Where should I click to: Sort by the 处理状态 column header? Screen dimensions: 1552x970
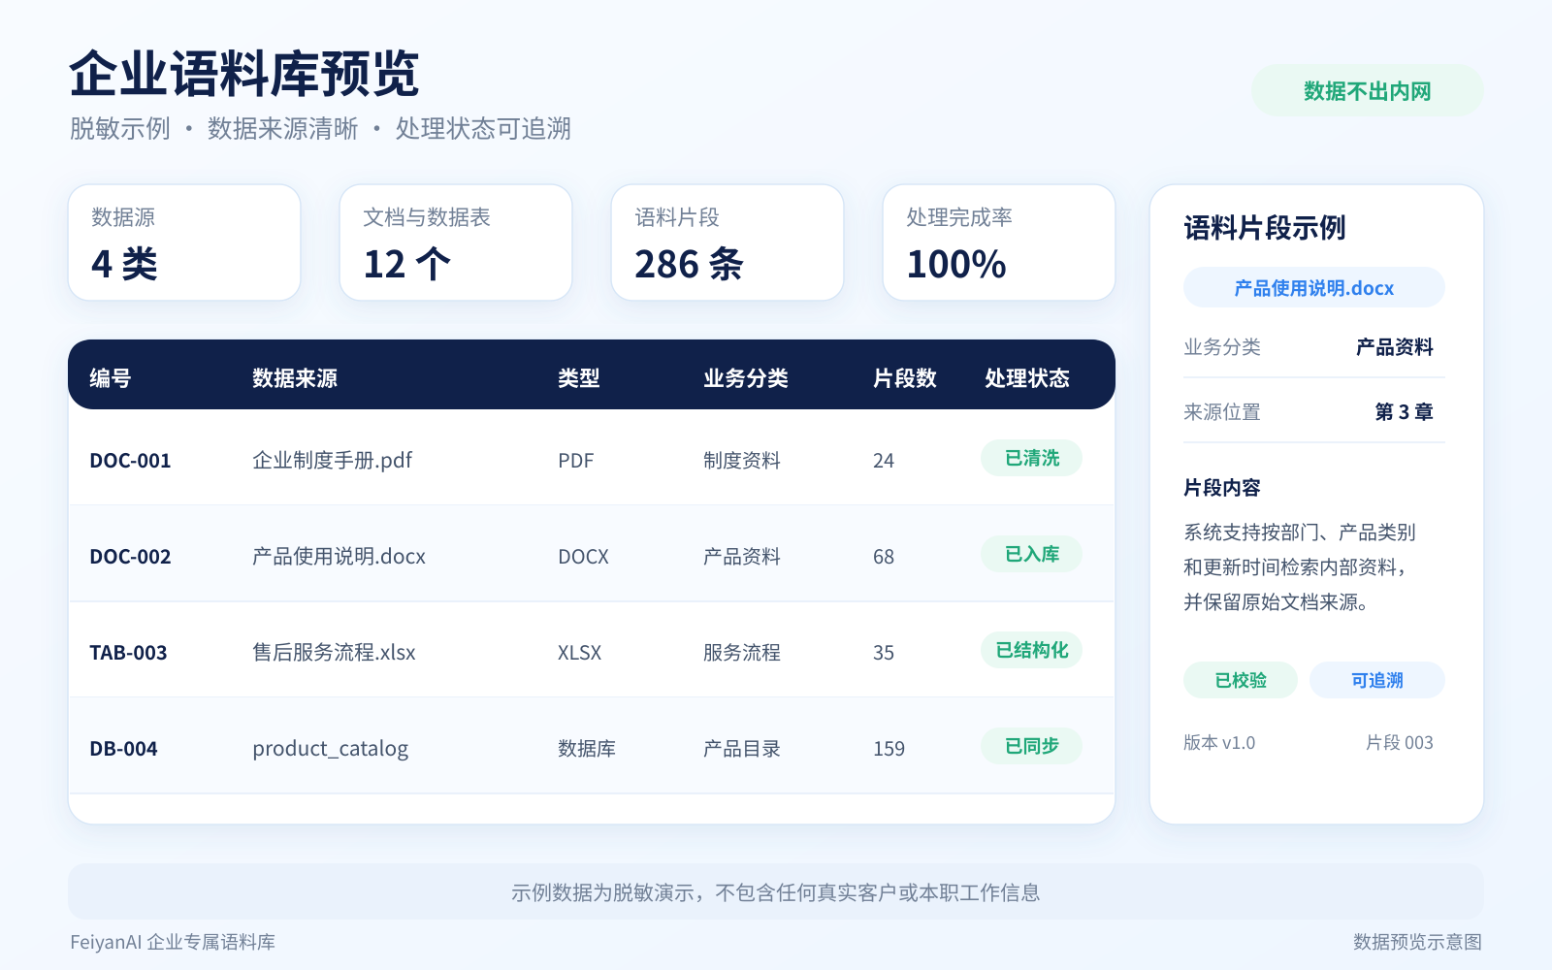(1027, 378)
